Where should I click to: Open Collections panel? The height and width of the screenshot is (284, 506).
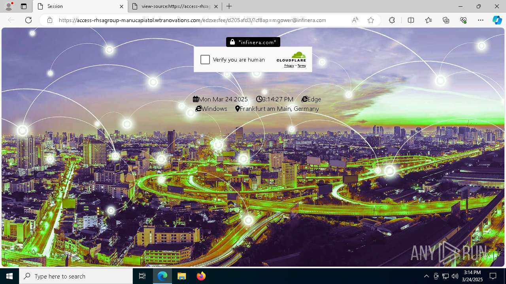tap(446, 20)
